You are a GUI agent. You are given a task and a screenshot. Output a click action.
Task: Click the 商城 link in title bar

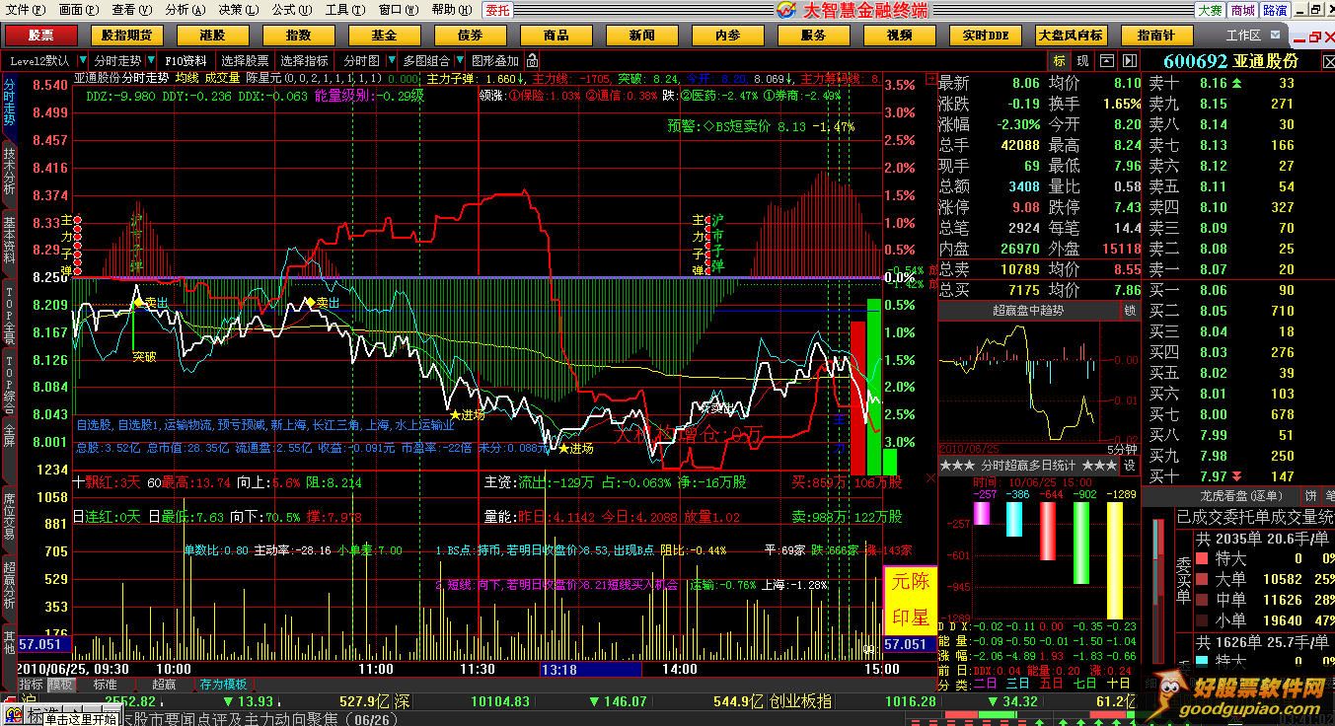1242,10
